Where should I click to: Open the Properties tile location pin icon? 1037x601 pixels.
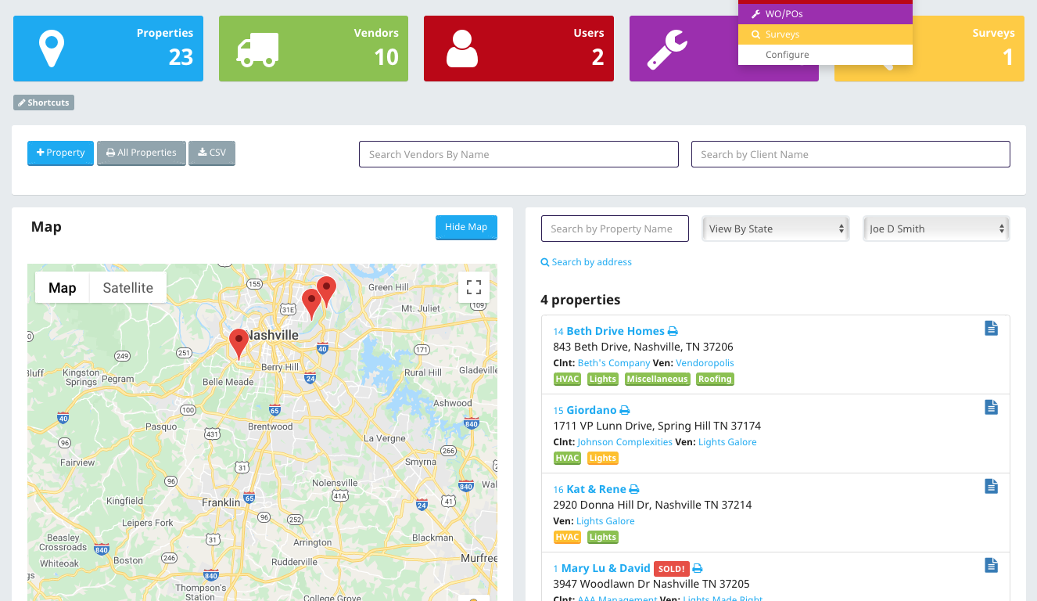click(52, 49)
